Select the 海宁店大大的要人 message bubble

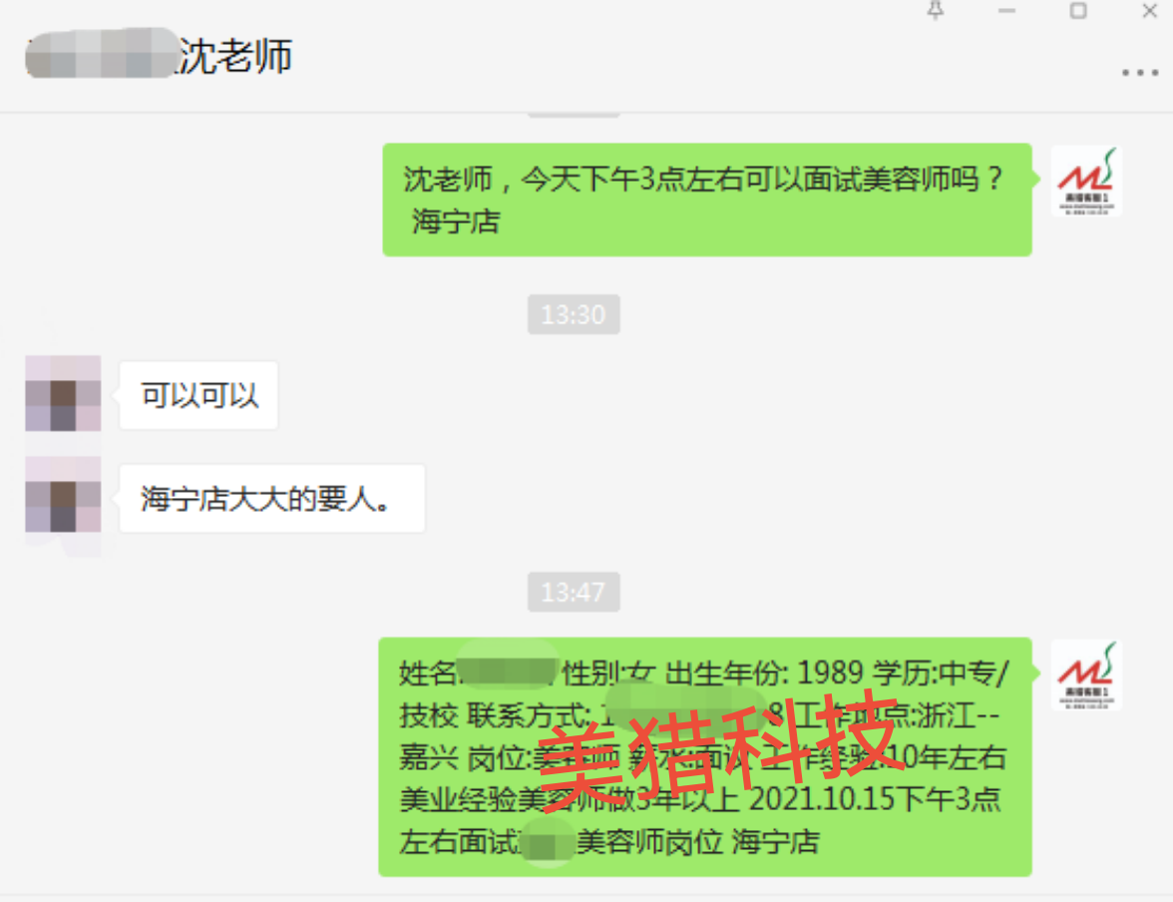pyautogui.click(x=272, y=499)
